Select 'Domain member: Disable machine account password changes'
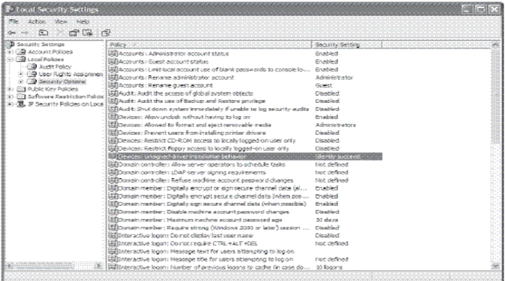The image size is (505, 281). tap(204, 212)
